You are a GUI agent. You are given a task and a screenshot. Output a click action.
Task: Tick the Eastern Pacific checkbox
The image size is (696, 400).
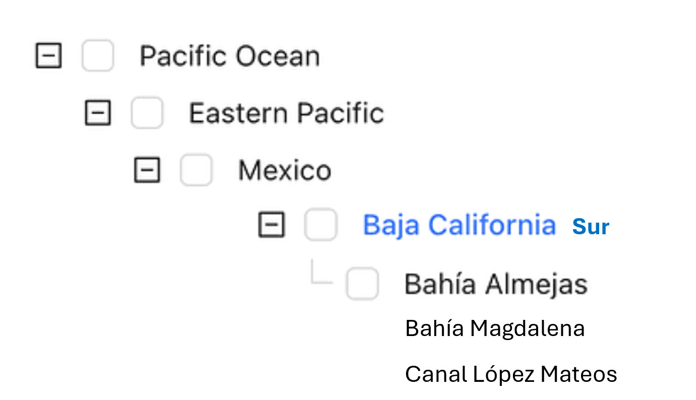pyautogui.click(x=147, y=112)
